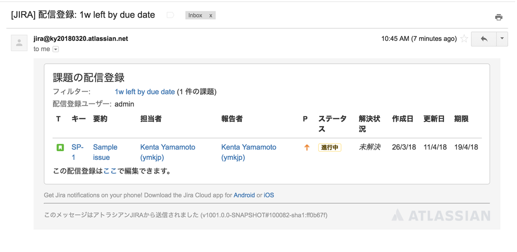Click the 担当者 column header

point(151,119)
